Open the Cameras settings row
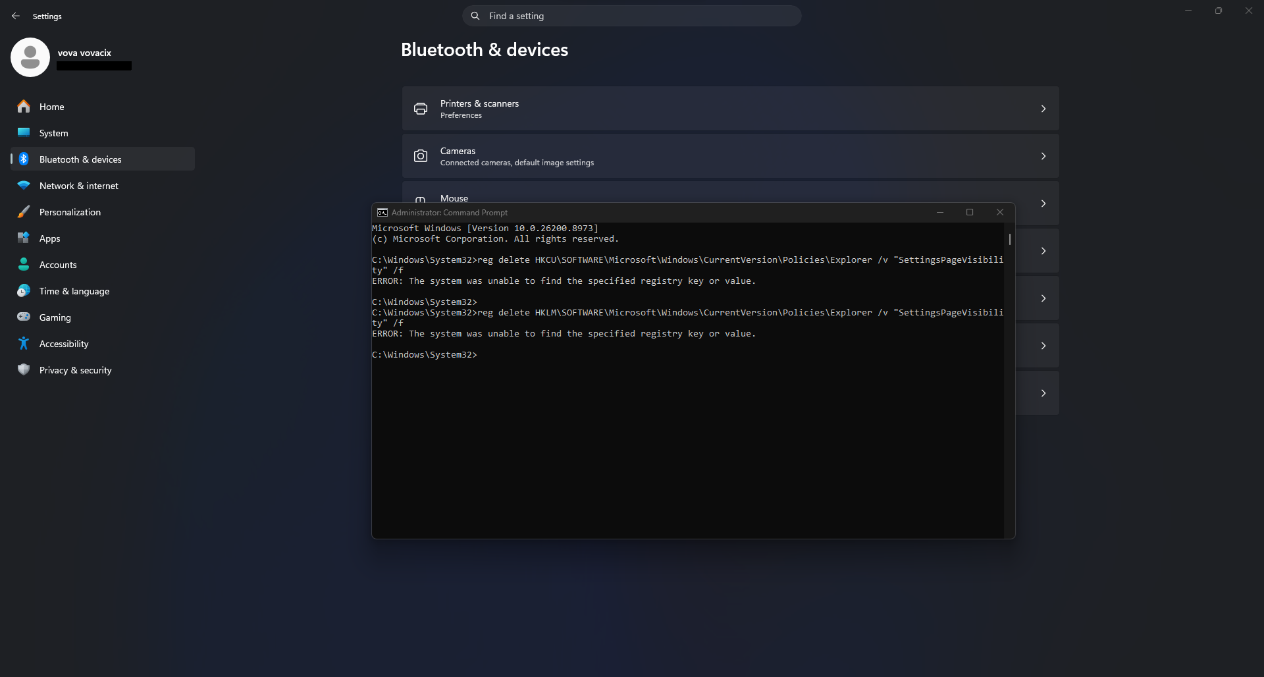Viewport: 1264px width, 677px height. click(x=731, y=156)
